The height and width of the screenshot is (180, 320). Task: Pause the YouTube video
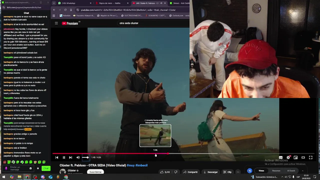(64, 157)
